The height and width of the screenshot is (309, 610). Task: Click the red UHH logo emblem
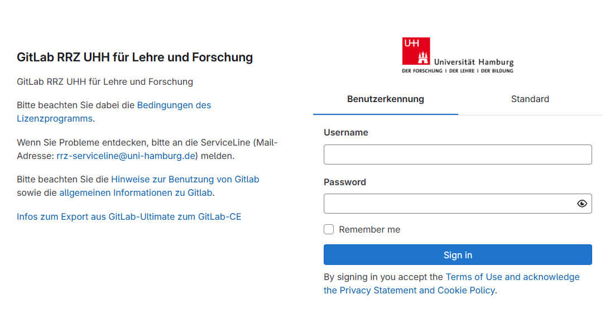pos(416,51)
